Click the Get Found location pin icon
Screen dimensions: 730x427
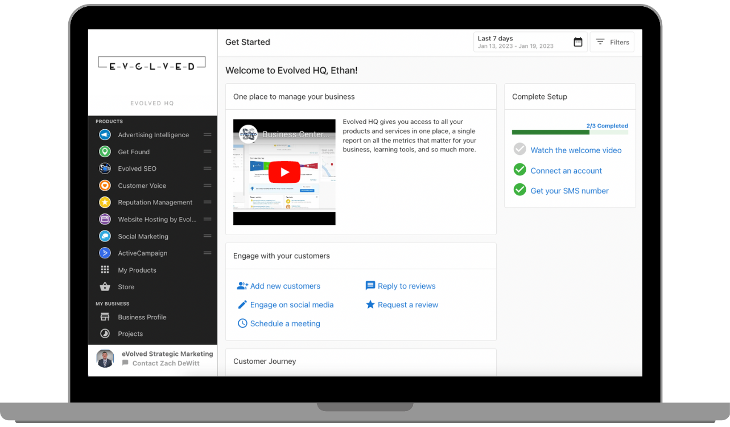pos(105,151)
